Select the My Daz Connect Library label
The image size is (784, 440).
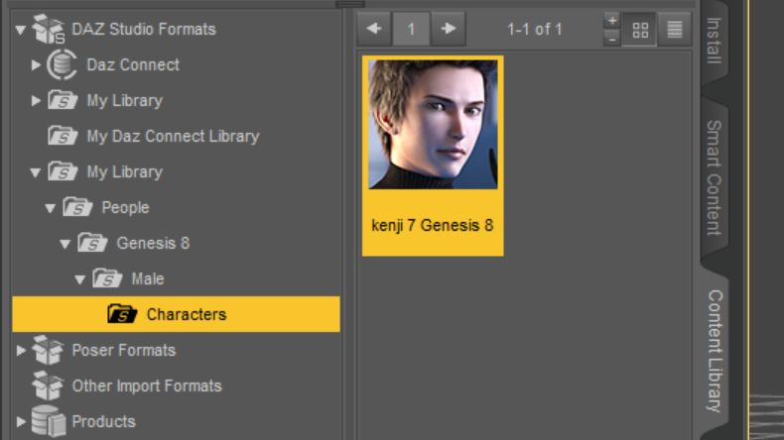[173, 137]
